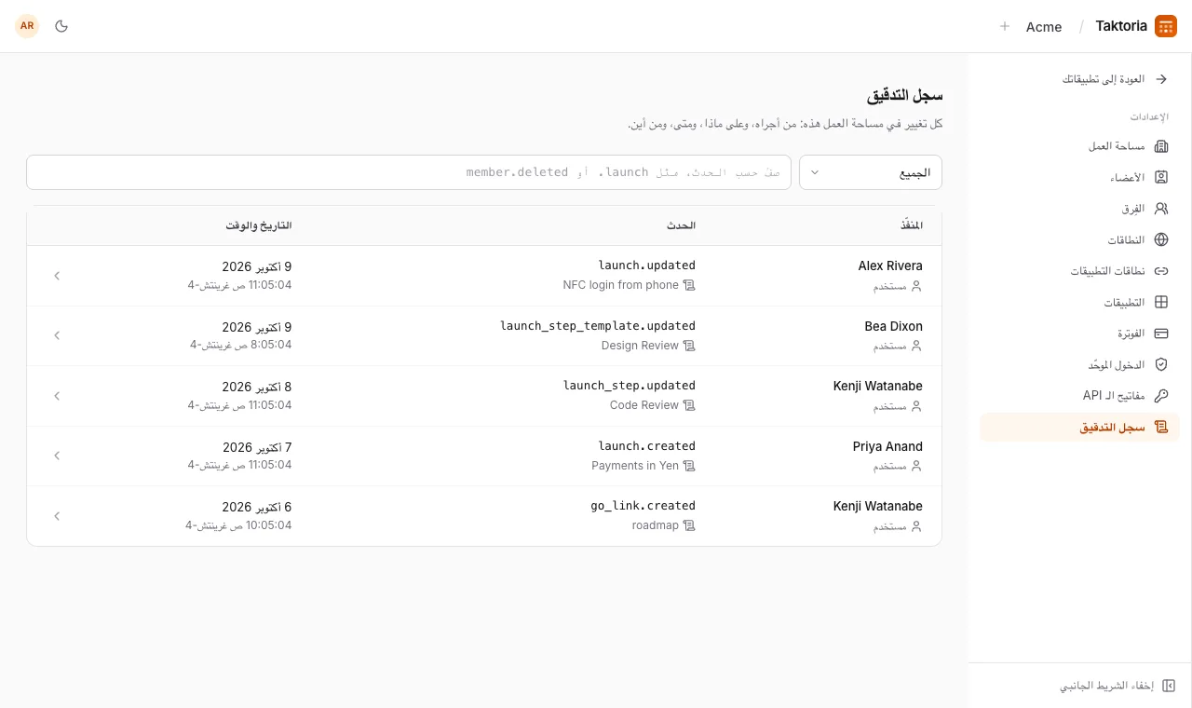Click the shield icon for الدخول الموحّد
The image size is (1192, 708).
[1161, 364]
